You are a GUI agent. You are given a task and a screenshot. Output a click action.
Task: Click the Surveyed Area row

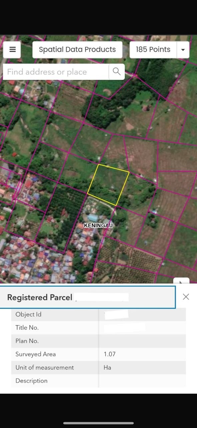click(x=98, y=354)
